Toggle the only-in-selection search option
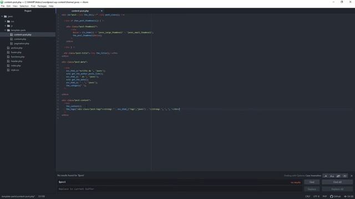 point(338,176)
